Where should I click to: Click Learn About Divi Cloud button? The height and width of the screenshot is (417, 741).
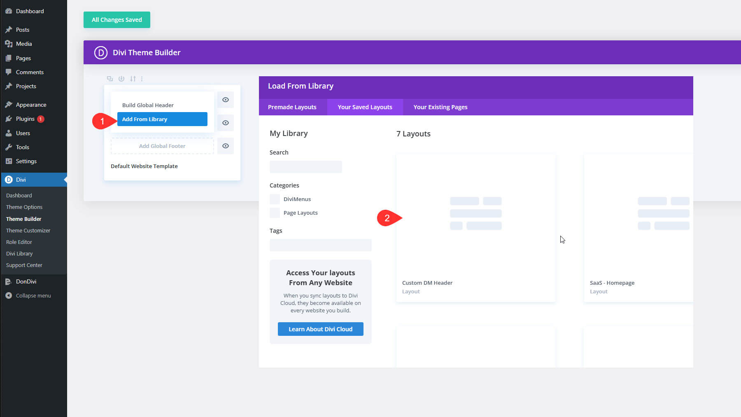(x=320, y=329)
